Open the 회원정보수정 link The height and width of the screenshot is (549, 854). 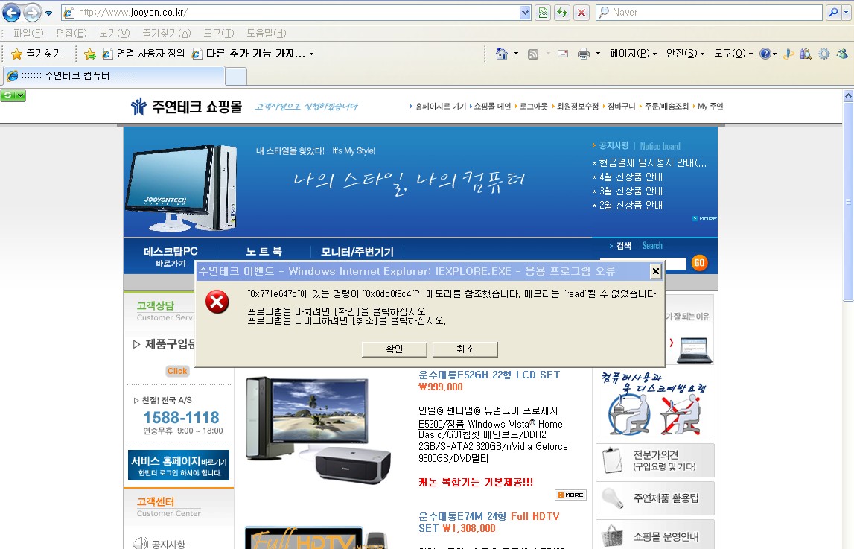[577, 107]
